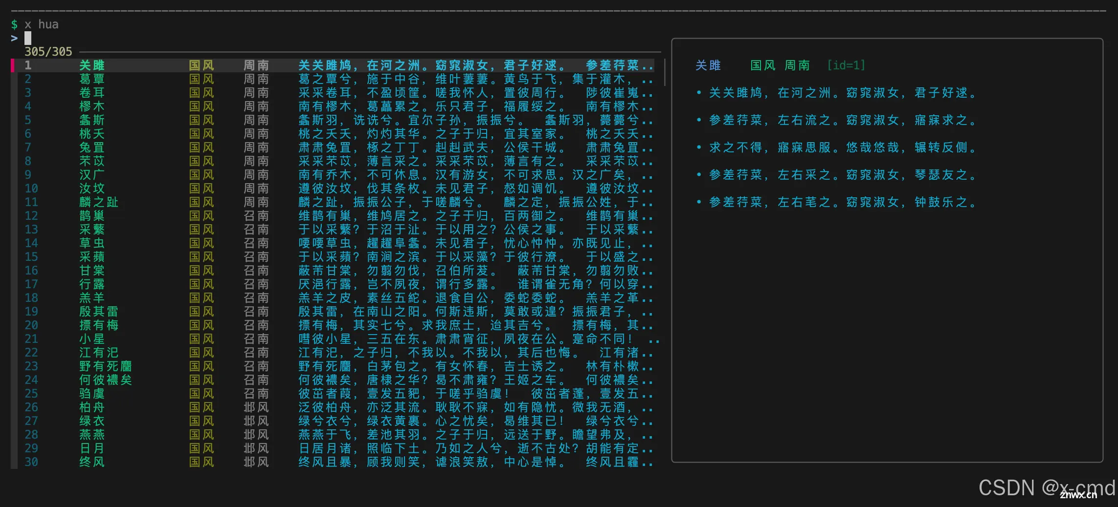Click verse text starting 燕燕于飞
The image size is (1118, 507).
475,435
